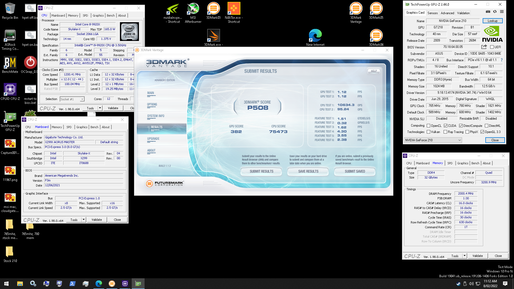
Task: Expand NVIDIA GeForce 210 GPU selector
Action: click(433, 140)
